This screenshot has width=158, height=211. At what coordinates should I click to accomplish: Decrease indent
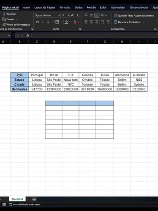(x=102, y=22)
